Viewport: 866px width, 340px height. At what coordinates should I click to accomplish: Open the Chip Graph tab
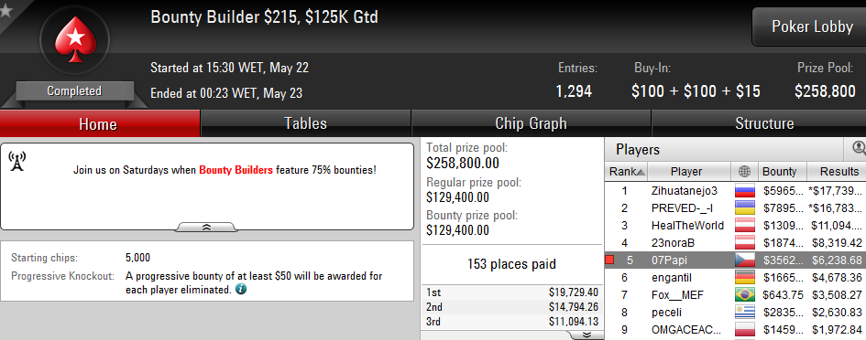coord(531,123)
